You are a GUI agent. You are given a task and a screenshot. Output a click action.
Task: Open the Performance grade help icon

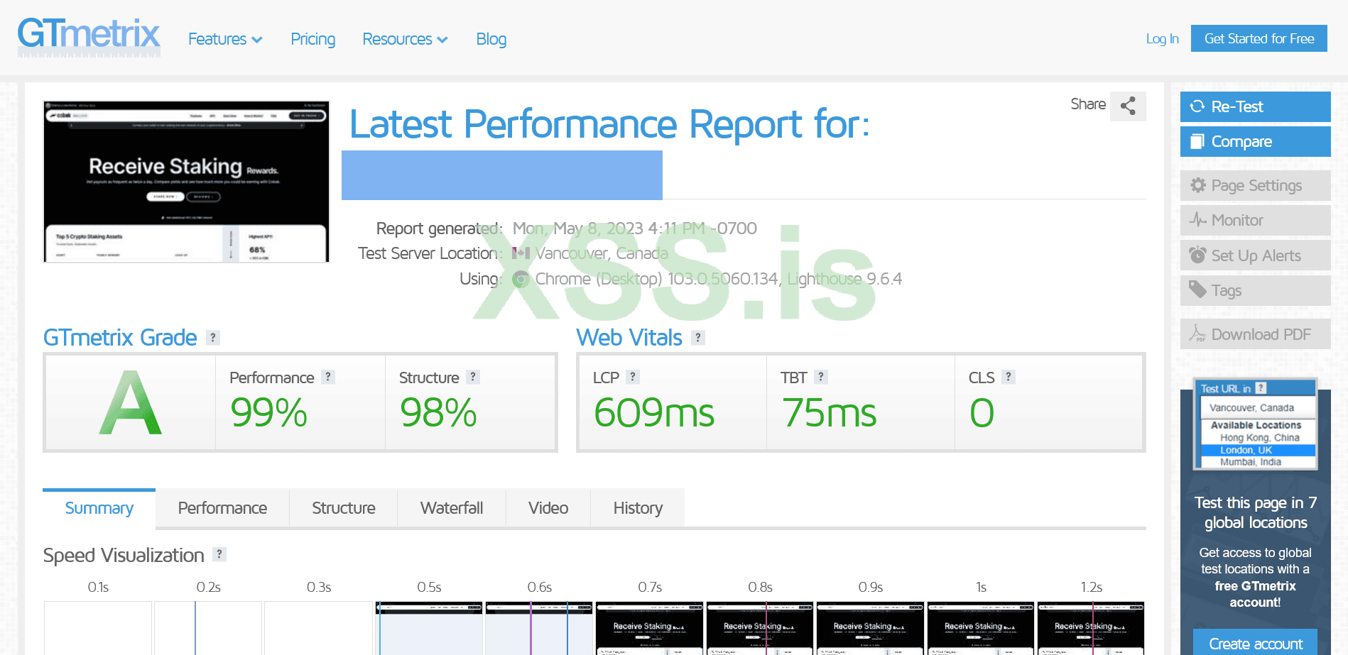(x=328, y=377)
